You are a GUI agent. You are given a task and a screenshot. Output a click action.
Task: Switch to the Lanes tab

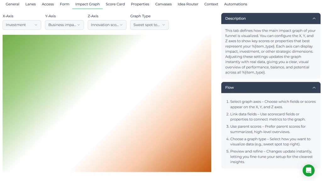click(x=31, y=4)
